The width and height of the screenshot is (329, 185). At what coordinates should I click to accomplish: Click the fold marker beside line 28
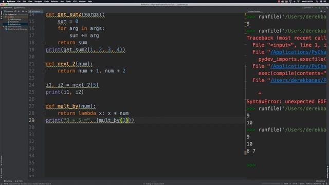point(45,113)
